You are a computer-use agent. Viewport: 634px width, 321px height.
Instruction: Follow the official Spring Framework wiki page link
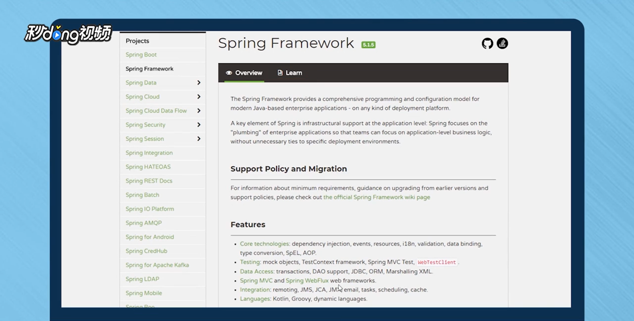click(x=377, y=197)
